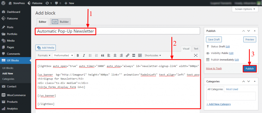This screenshot has height=113, width=262.
Task: Click New in the admin bar
Action: 69,3
